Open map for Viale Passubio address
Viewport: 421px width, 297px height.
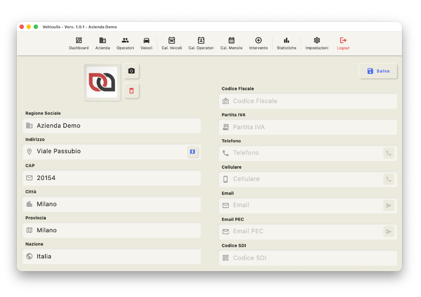tap(192, 151)
